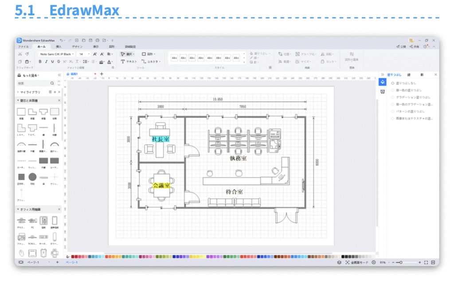The height and width of the screenshot is (283, 454).
Task: Click the fit-to-page icon near the zoom
Action: click(426, 263)
